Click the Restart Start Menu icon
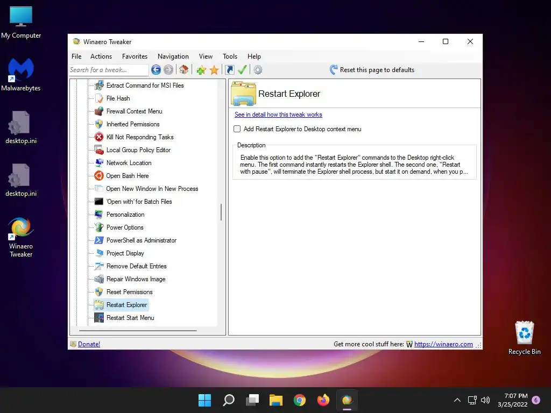The height and width of the screenshot is (413, 551). point(100,318)
